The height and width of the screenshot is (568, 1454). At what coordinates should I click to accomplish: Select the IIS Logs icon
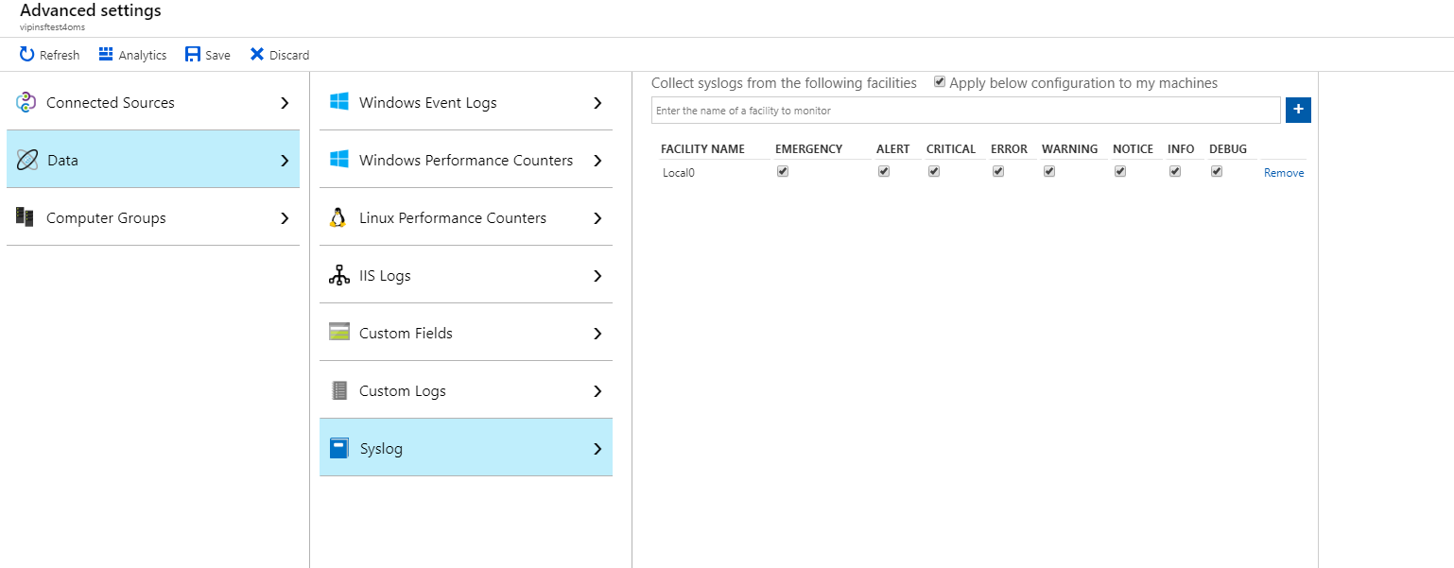(x=339, y=275)
